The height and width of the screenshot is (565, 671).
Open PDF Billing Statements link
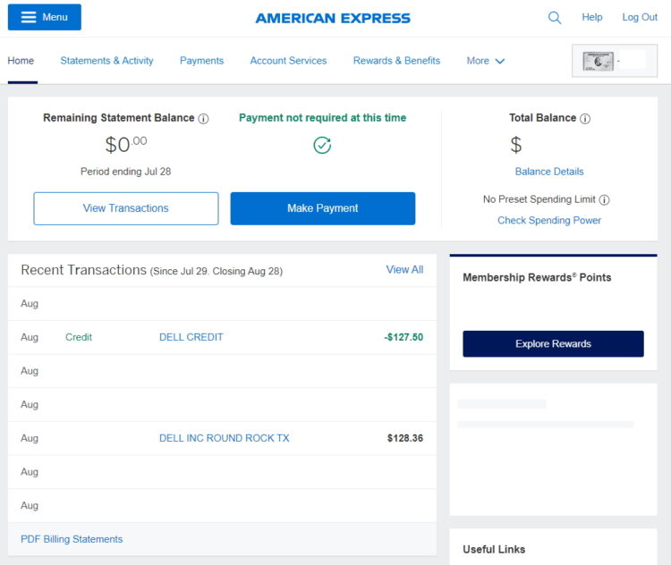[x=72, y=539]
